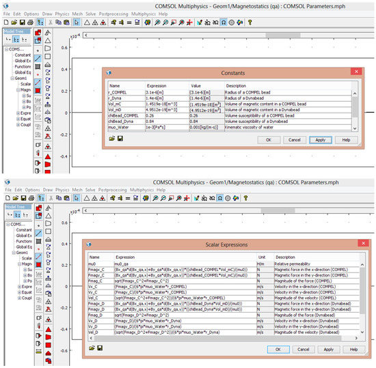The height and width of the screenshot is (368, 376).
Task: Toggle Subdomain Mode omega in Constants window toolbar
Action: click(224, 23)
